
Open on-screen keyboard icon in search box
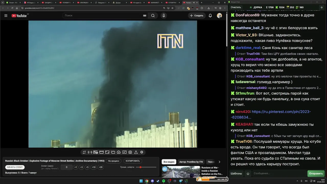[145, 16]
